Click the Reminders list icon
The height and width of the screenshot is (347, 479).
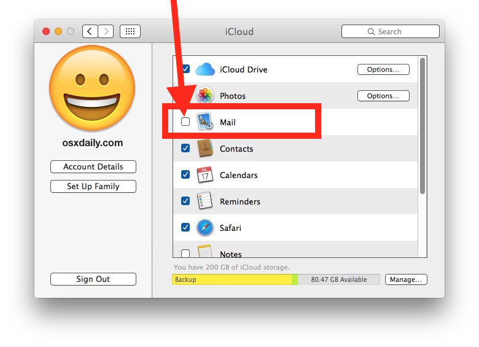pos(204,201)
